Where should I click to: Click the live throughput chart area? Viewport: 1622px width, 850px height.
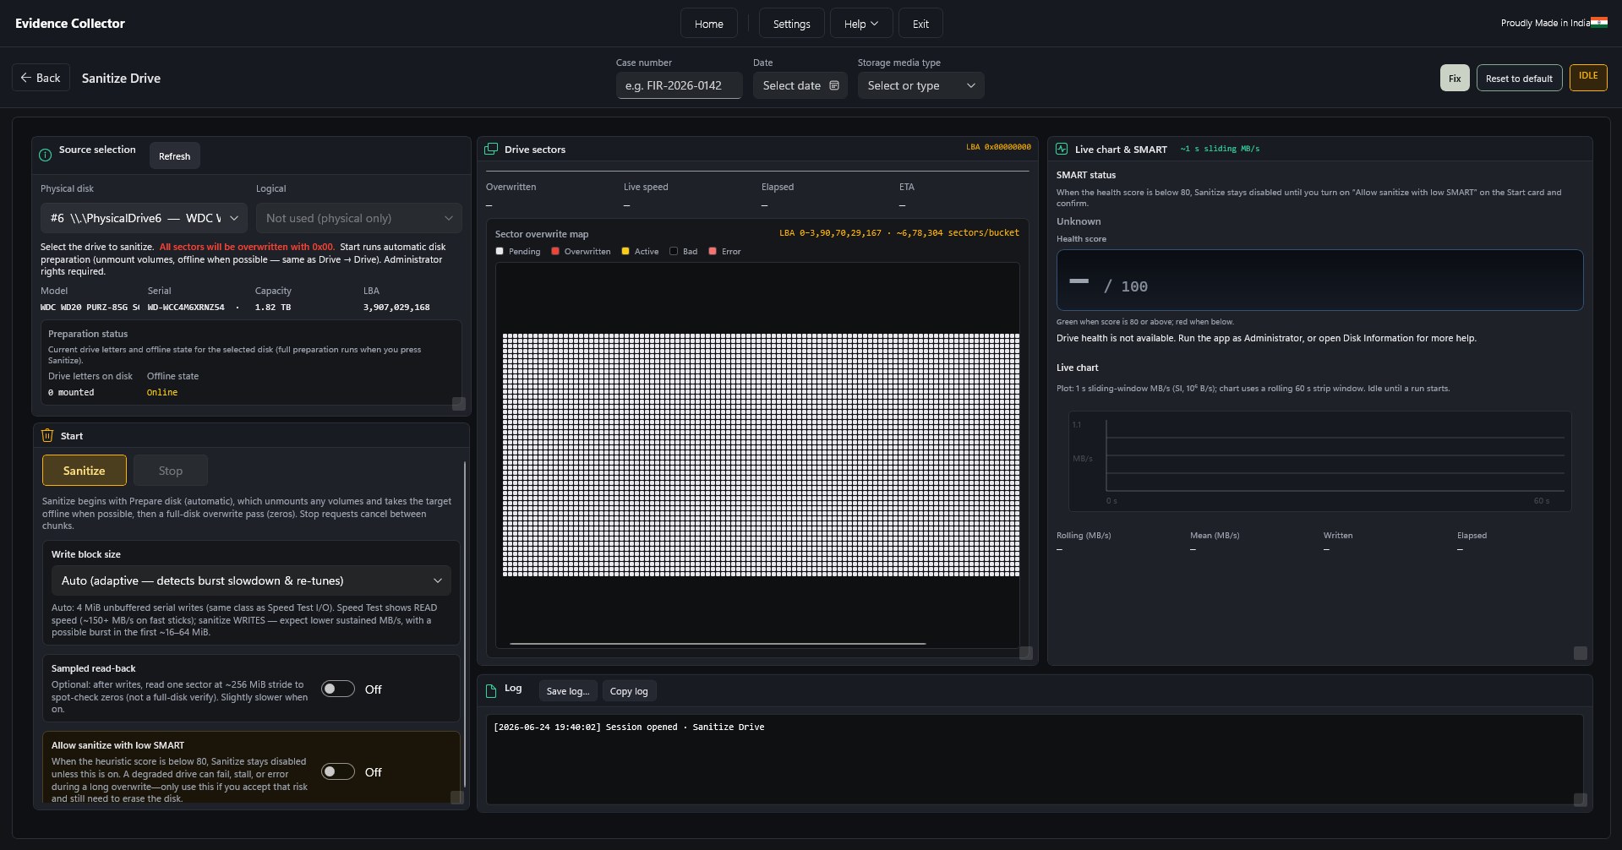[x=1319, y=461]
